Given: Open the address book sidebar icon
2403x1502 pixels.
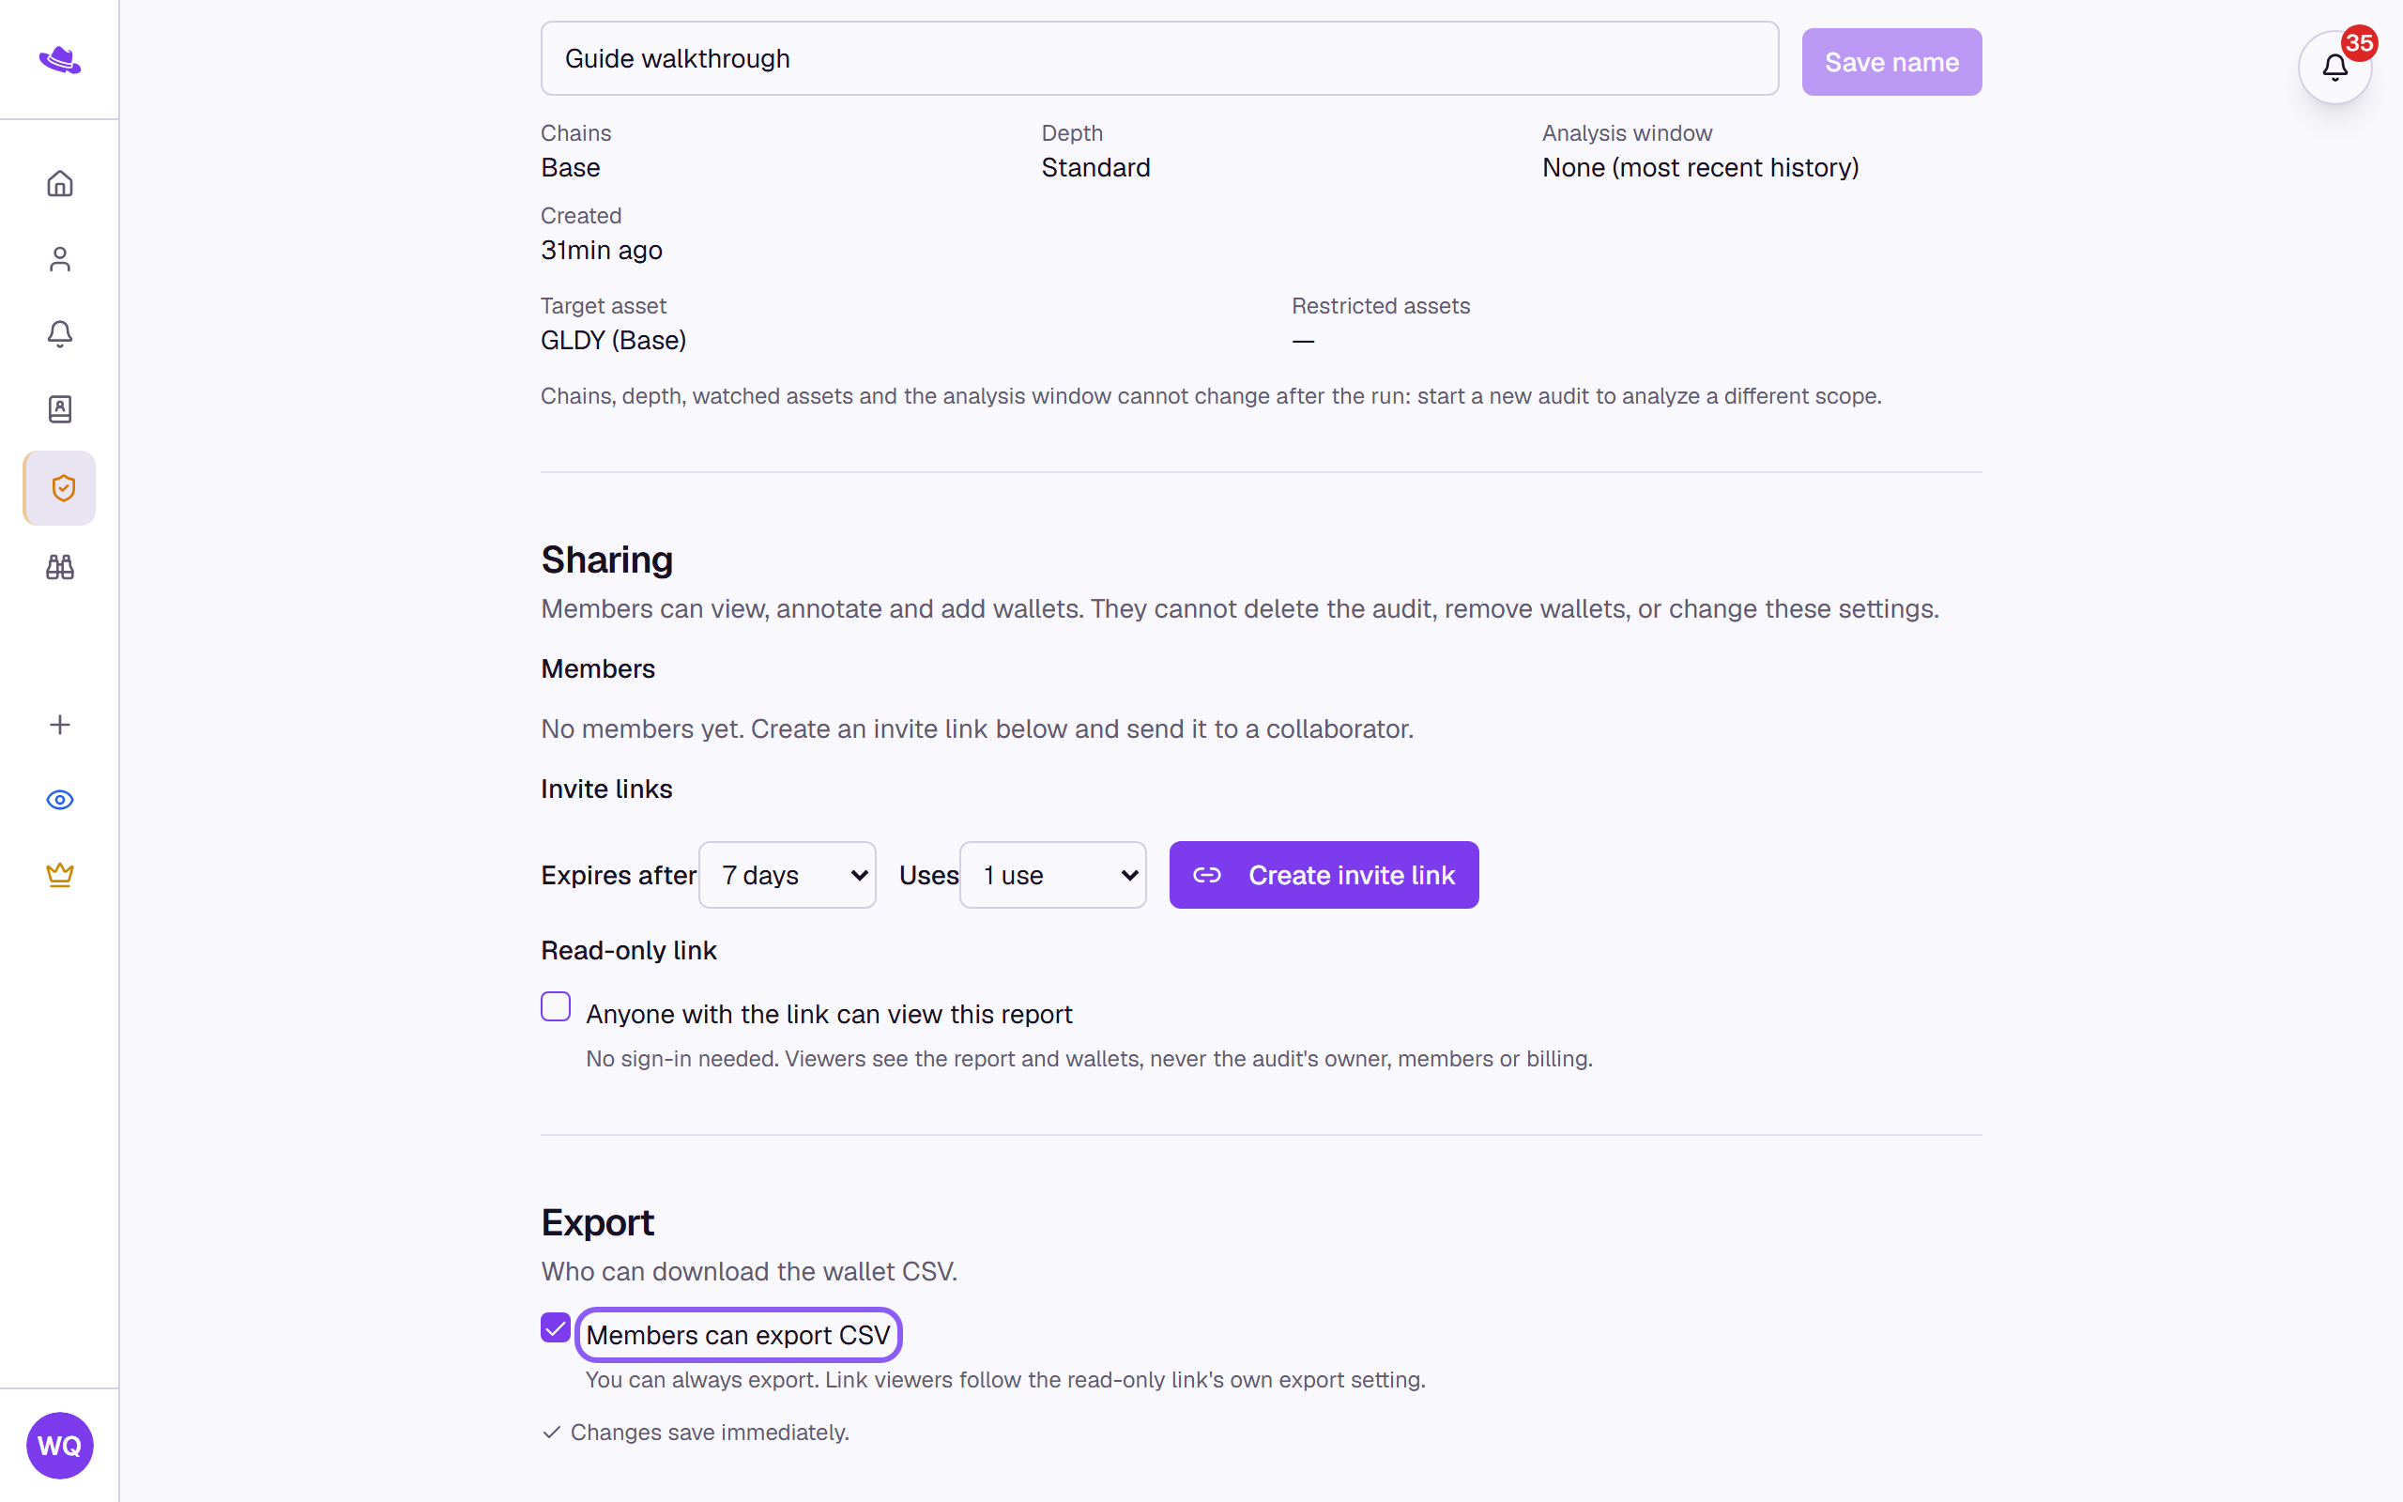Looking at the screenshot, I should (x=59, y=409).
